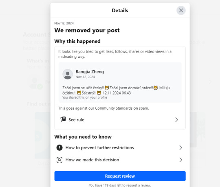Expand chevron beside prevent further restrictions

click(x=180, y=147)
